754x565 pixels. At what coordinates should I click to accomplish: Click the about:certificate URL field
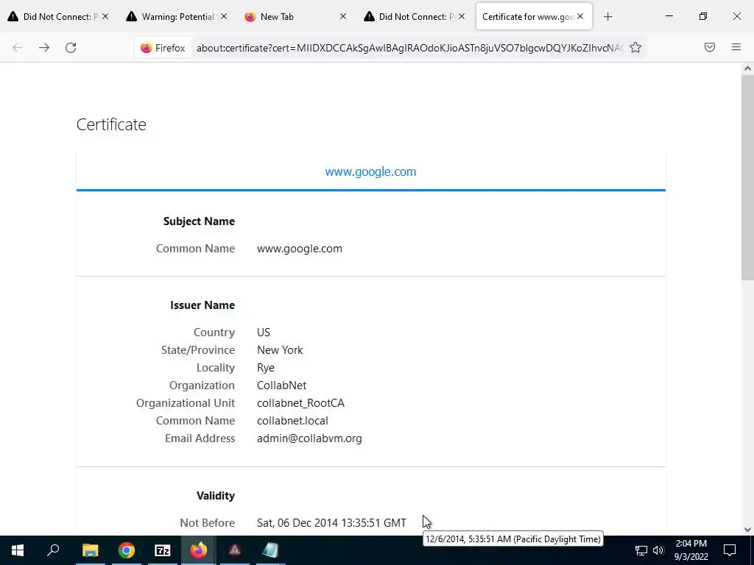(x=409, y=48)
